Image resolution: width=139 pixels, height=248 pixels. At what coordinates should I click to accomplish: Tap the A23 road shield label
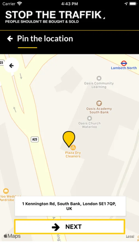coord(35,139)
